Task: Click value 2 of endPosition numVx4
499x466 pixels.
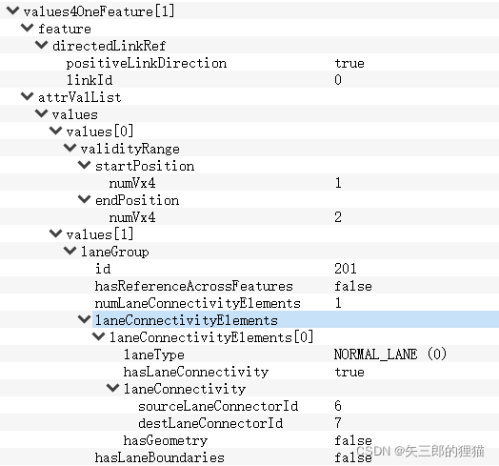Action: tap(338, 217)
